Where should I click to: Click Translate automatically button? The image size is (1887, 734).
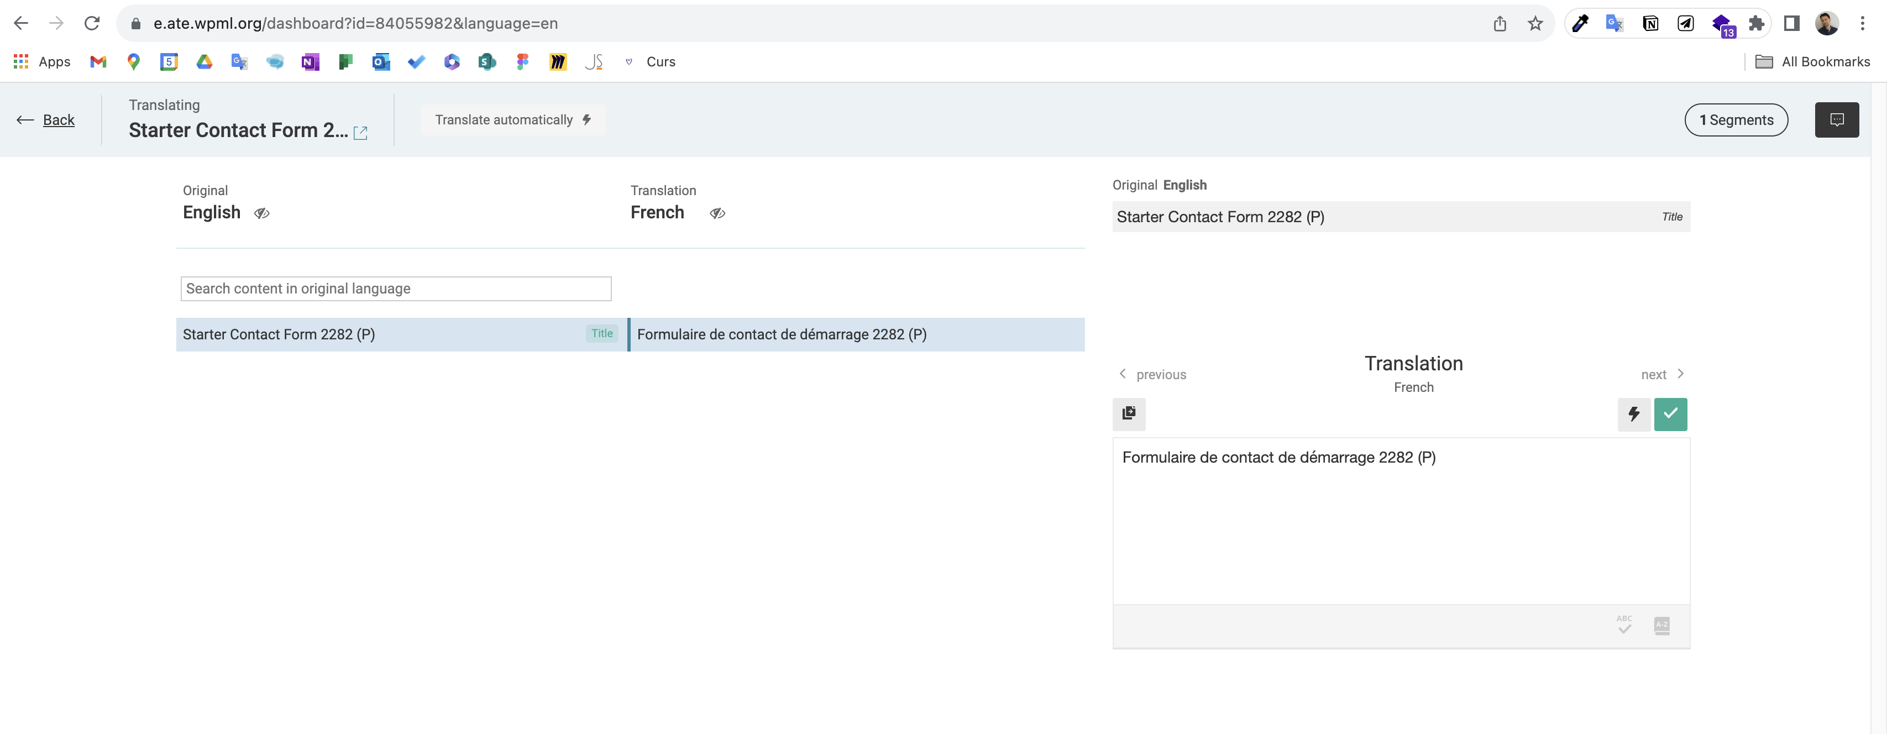coord(513,120)
